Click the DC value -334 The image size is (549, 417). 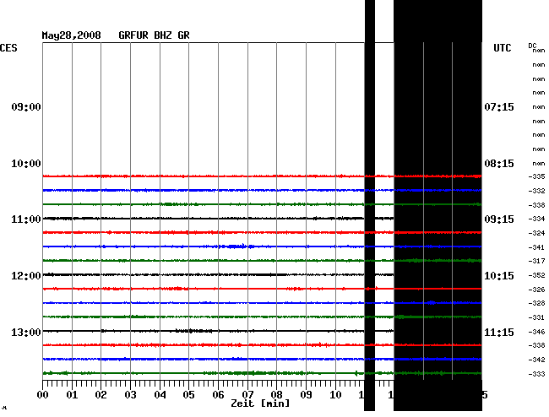pyautogui.click(x=536, y=219)
